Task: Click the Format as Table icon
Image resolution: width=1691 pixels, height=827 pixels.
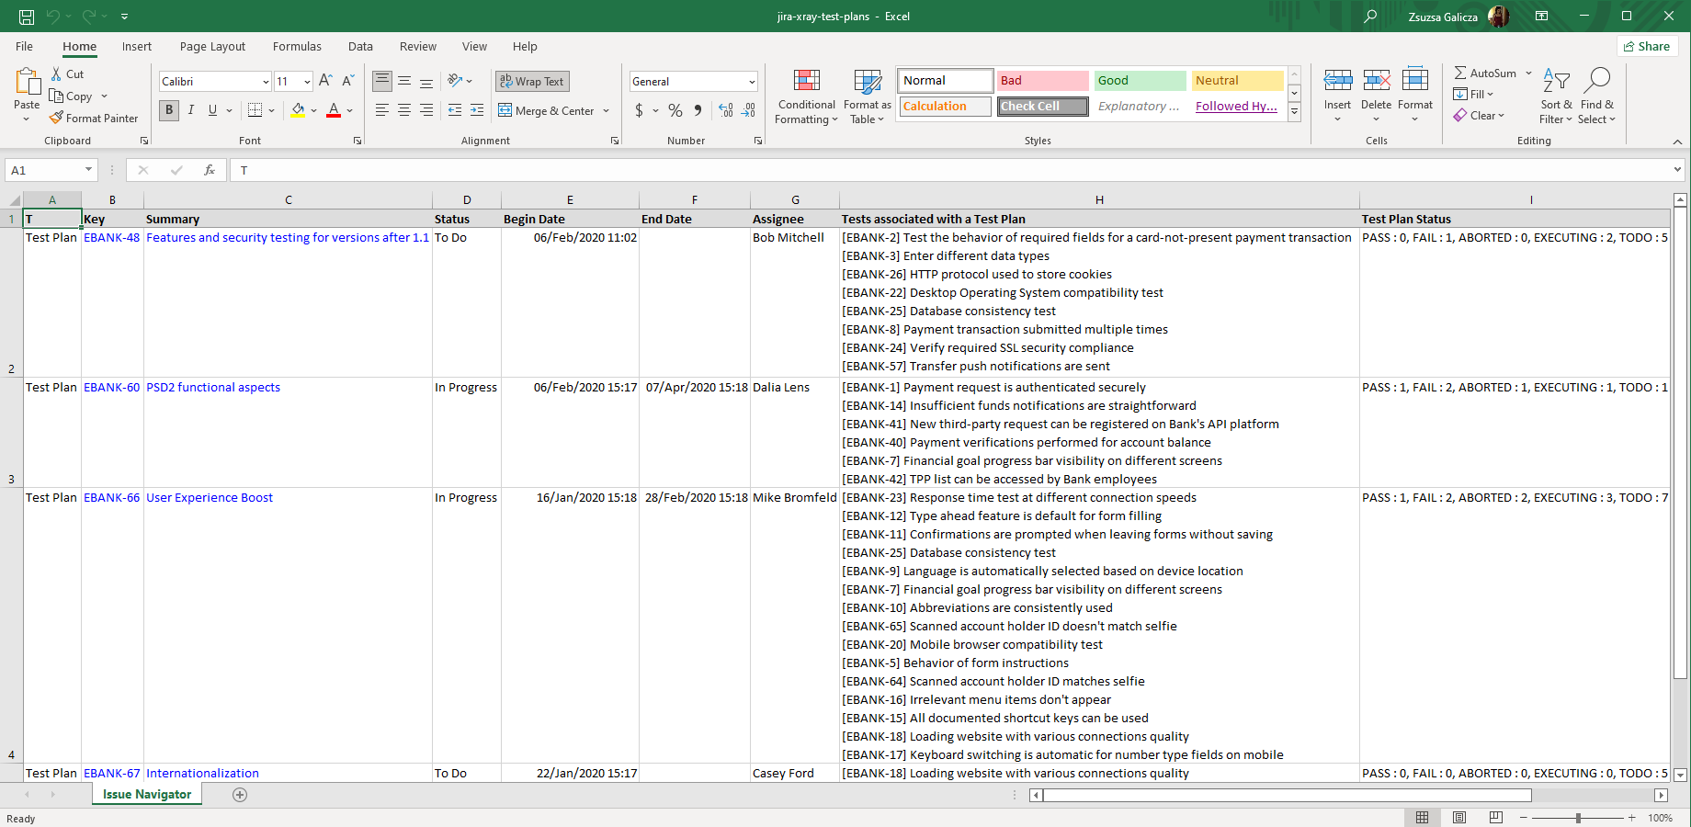Action: click(x=867, y=81)
